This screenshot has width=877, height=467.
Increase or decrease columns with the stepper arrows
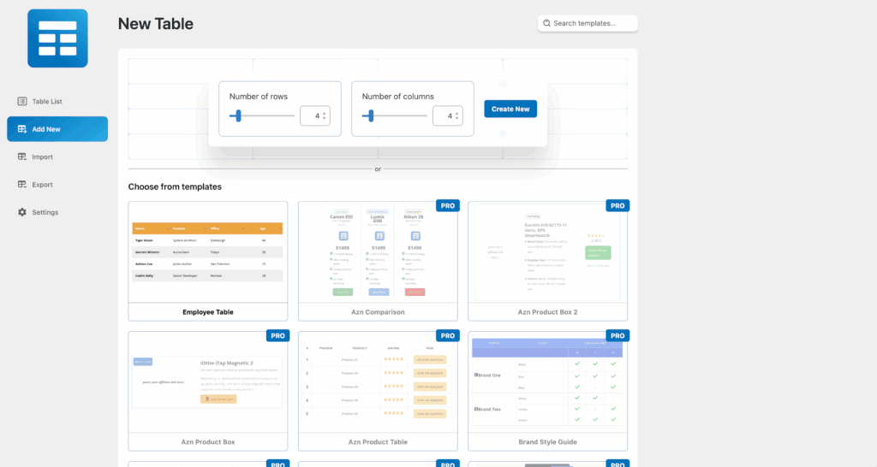pos(457,115)
